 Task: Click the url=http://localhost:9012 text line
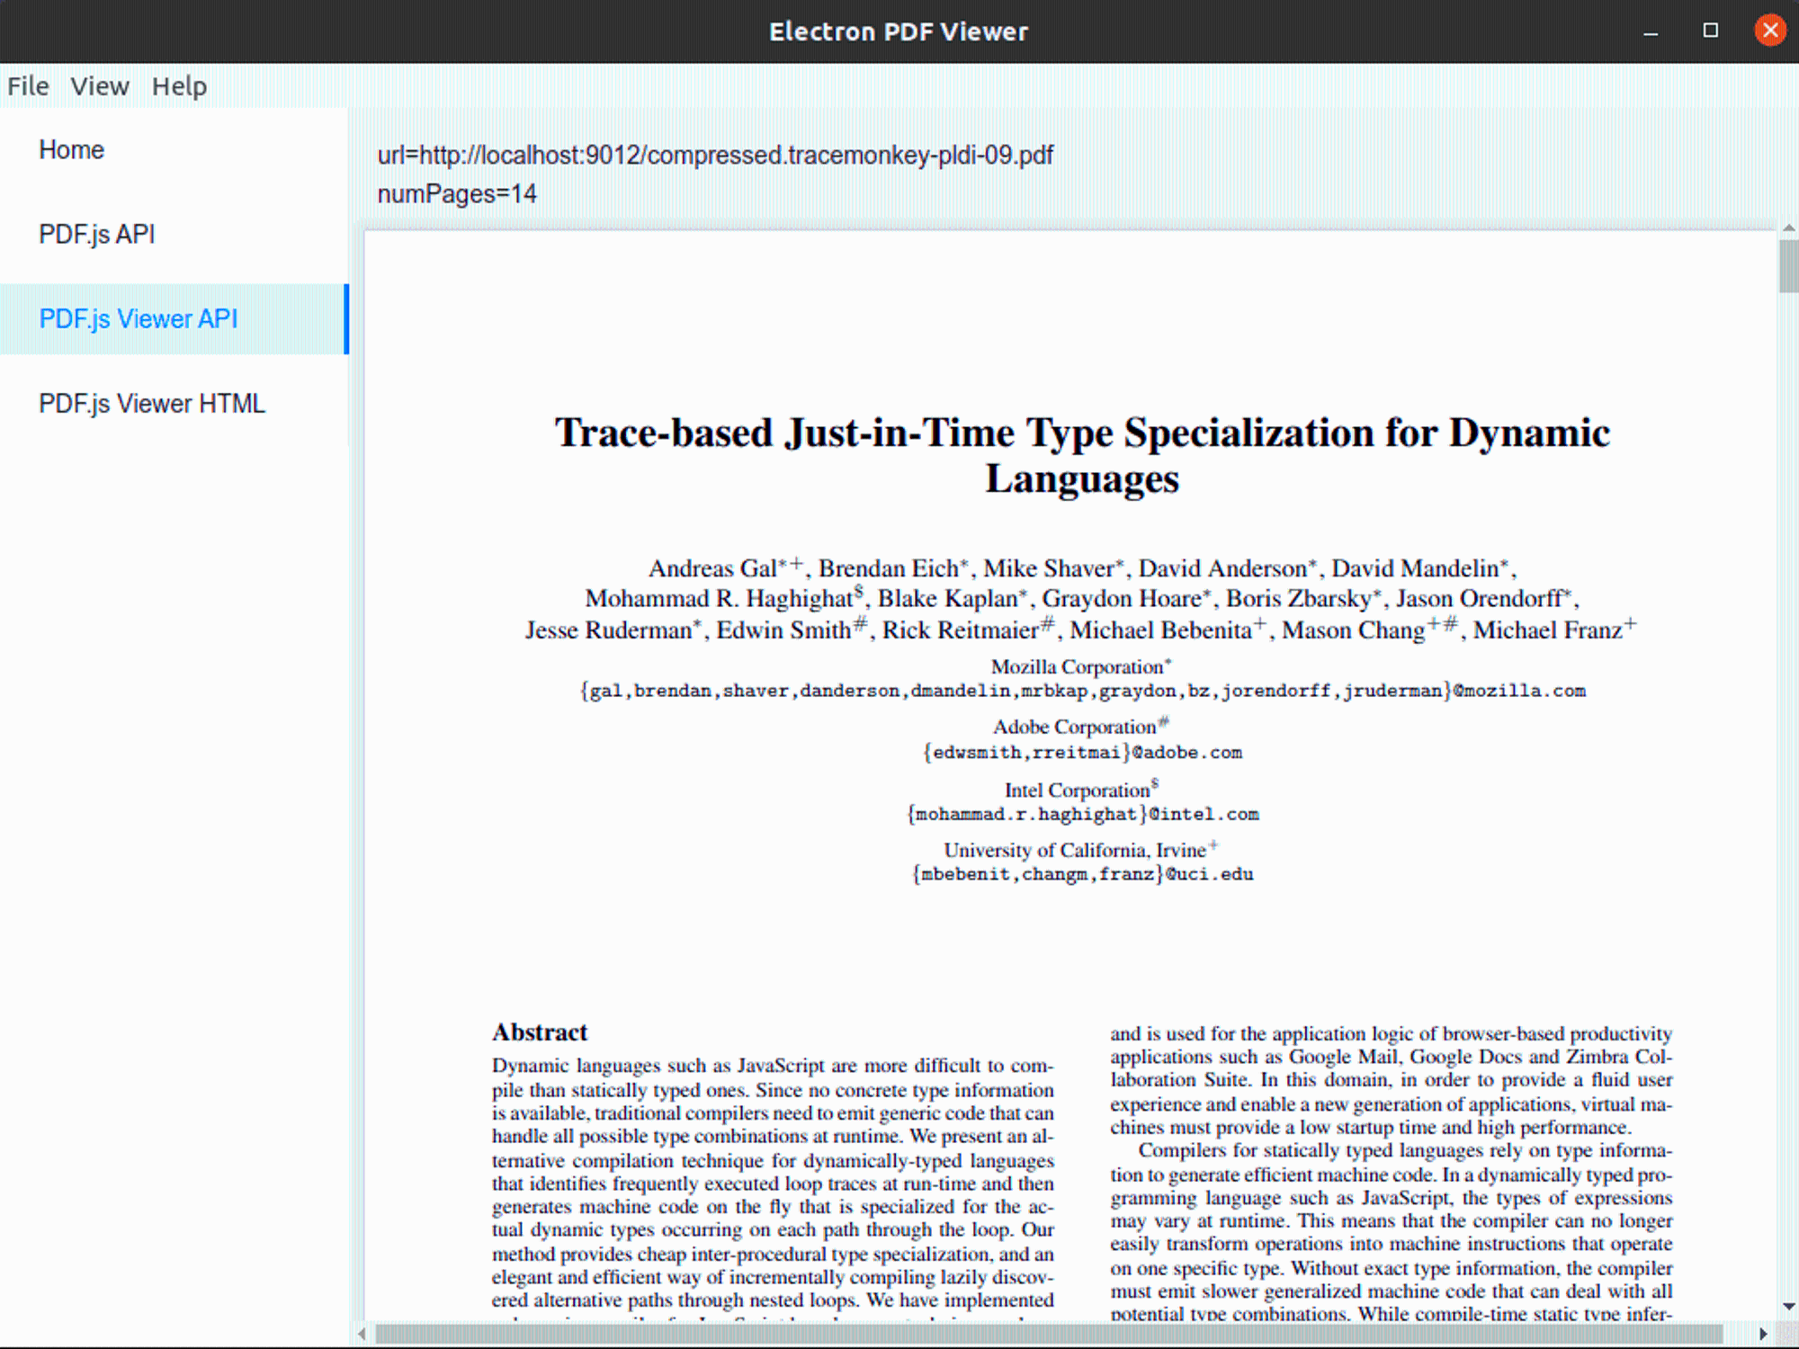tap(715, 156)
